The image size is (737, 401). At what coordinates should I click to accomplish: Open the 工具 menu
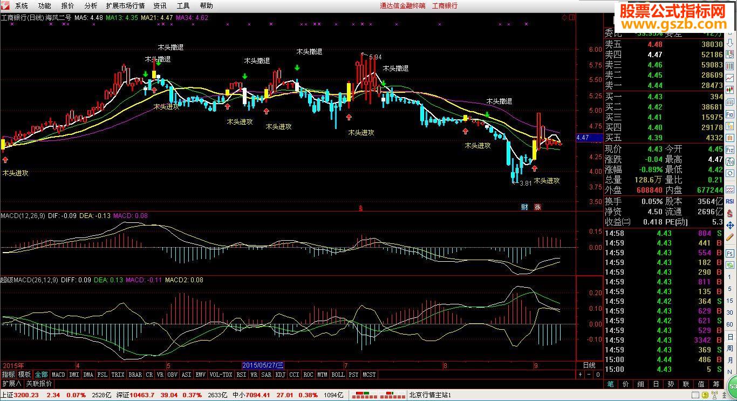183,5
